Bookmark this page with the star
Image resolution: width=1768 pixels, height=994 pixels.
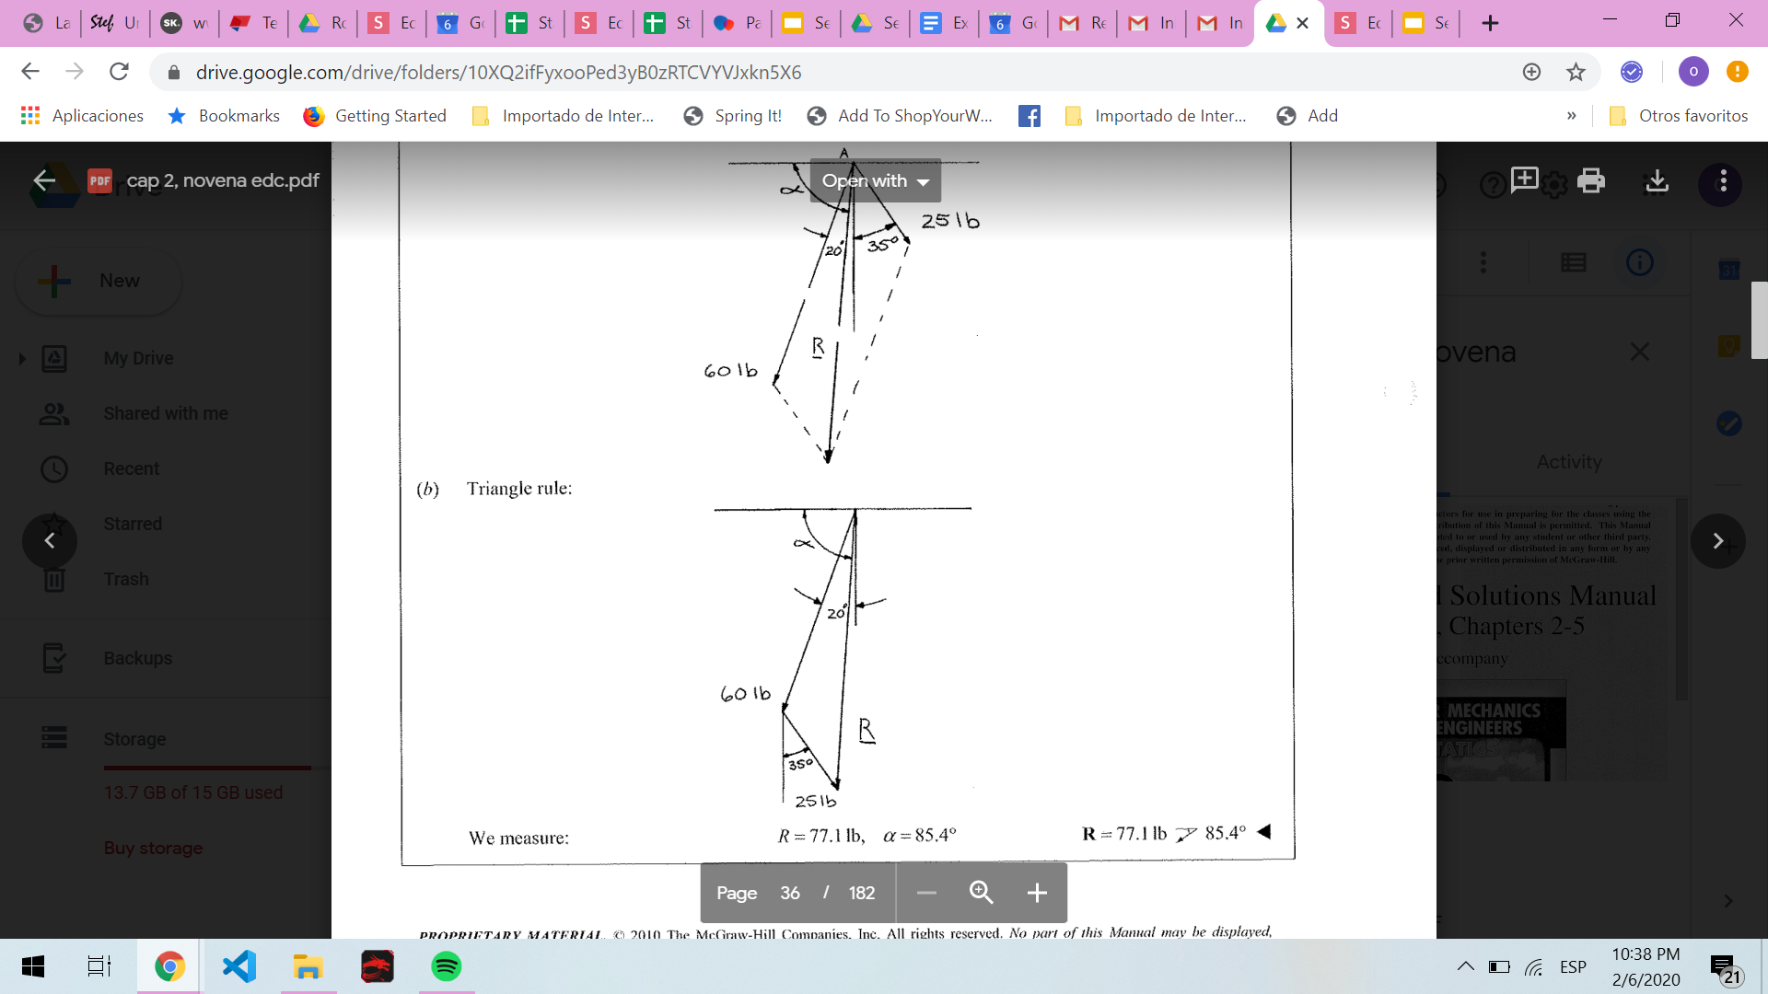coord(1576,72)
